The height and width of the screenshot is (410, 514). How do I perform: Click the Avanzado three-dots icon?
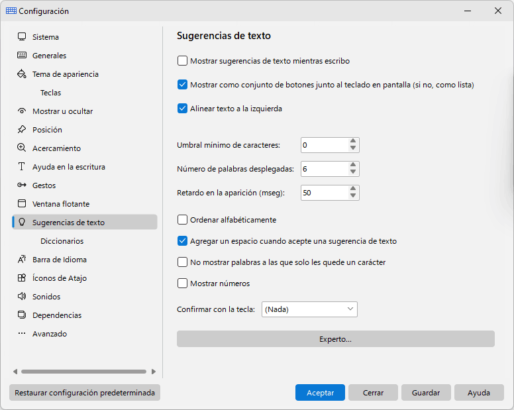(x=22, y=333)
